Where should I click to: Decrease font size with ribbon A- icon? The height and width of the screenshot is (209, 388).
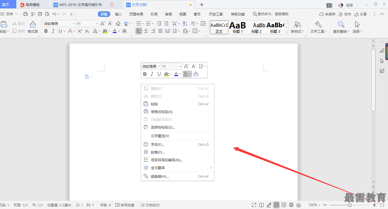click(110, 24)
